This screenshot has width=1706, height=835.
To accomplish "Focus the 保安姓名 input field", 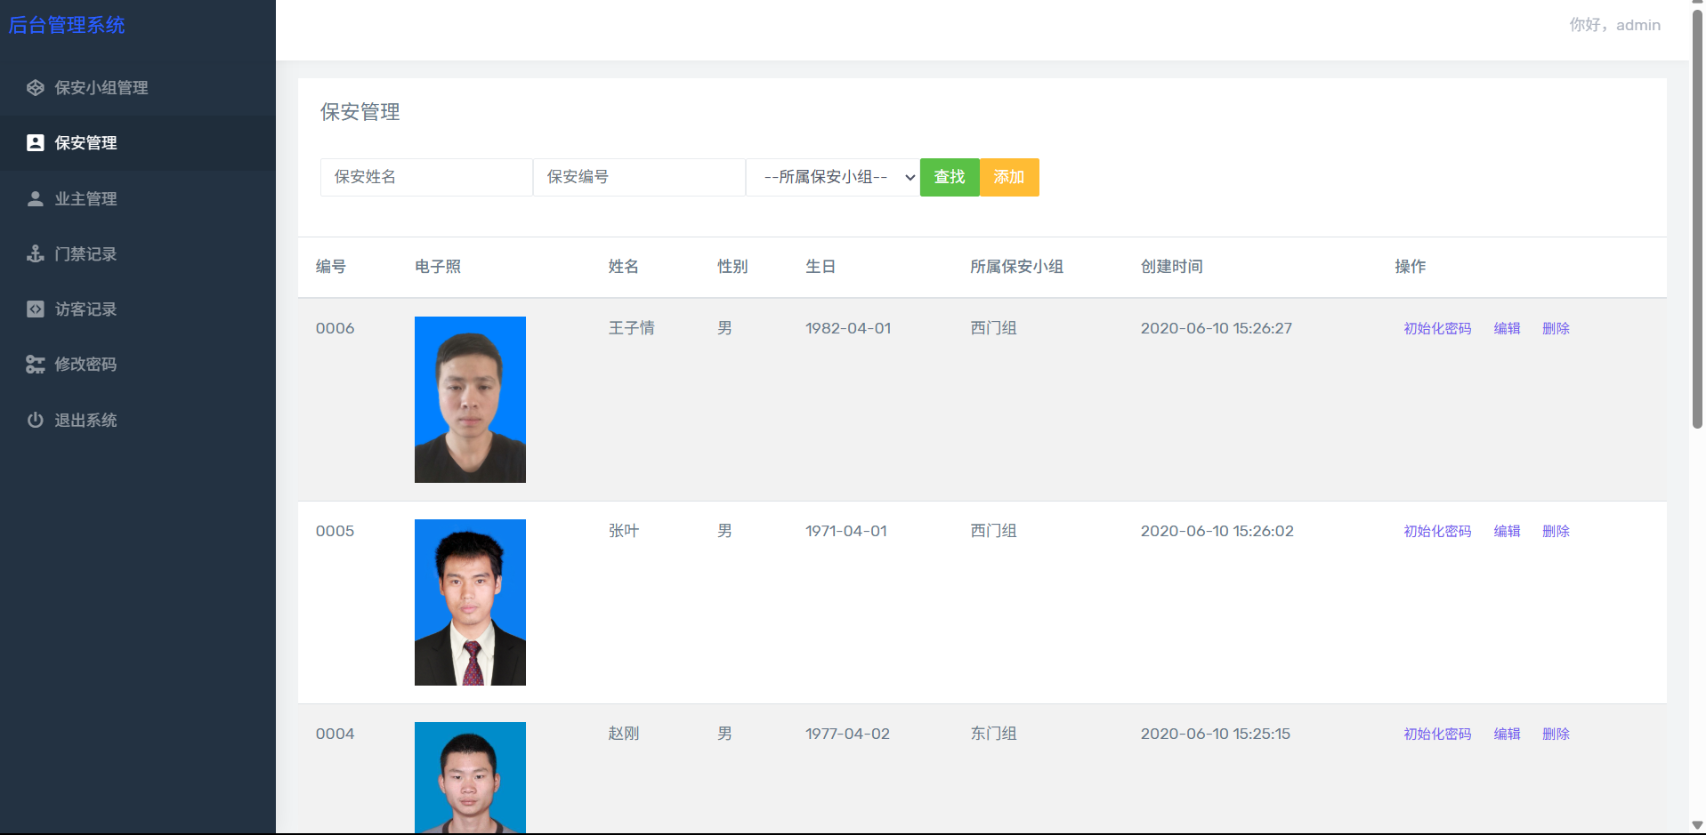I will [x=426, y=177].
